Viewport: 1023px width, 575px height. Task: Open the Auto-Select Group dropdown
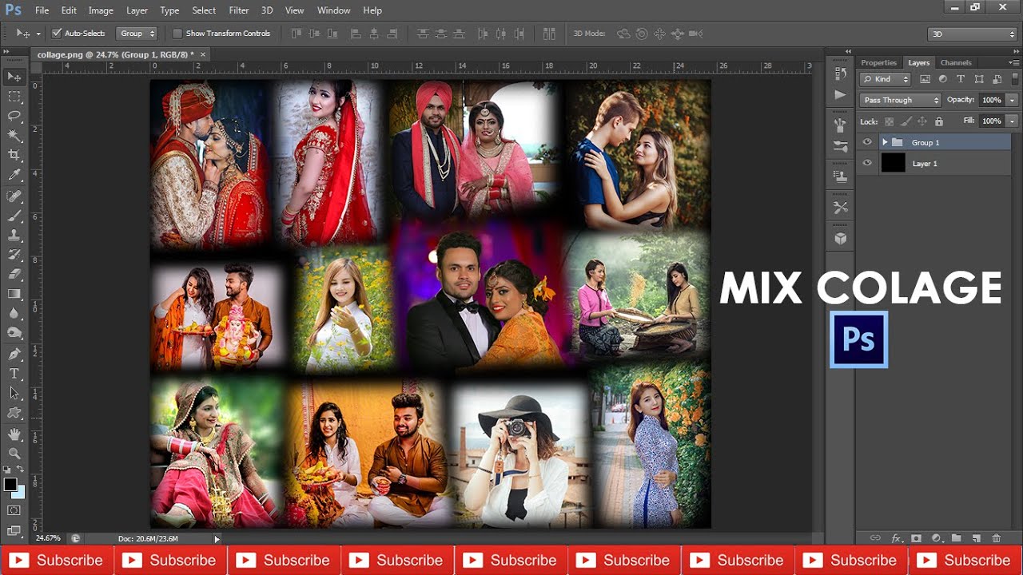(x=137, y=34)
